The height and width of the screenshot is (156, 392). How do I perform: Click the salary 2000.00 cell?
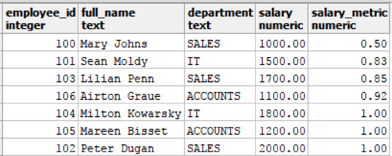282,147
